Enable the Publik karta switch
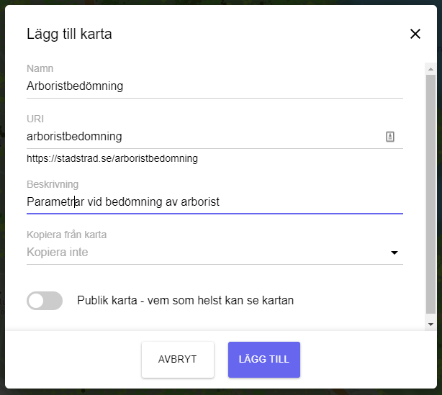Screen dimensions: 442x395 (45, 301)
